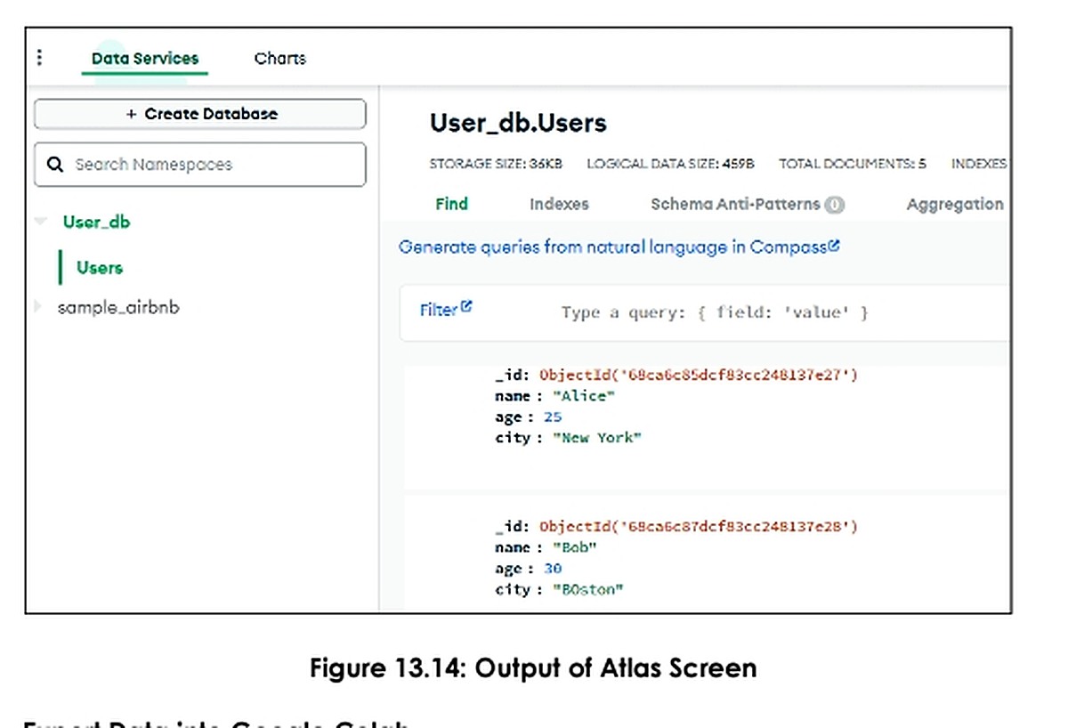The image size is (1068, 728).
Task: Click the city value "BOston"
Action: point(587,589)
